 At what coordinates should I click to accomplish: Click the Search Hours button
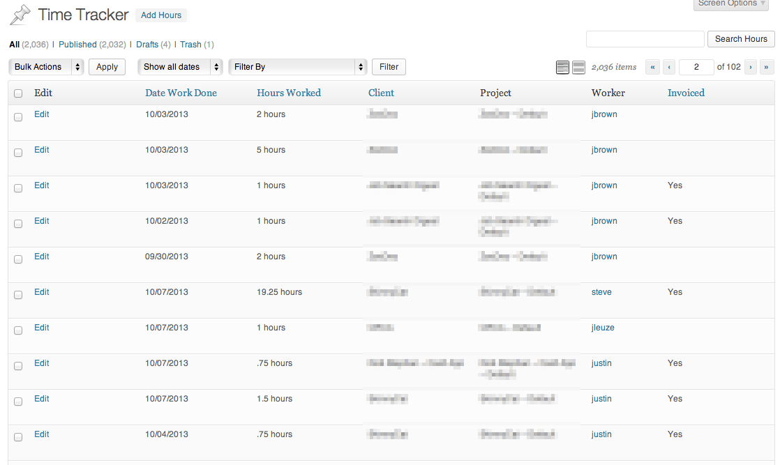(741, 39)
